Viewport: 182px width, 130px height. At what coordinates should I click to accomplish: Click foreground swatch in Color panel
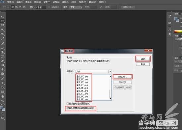[x=176, y=19]
